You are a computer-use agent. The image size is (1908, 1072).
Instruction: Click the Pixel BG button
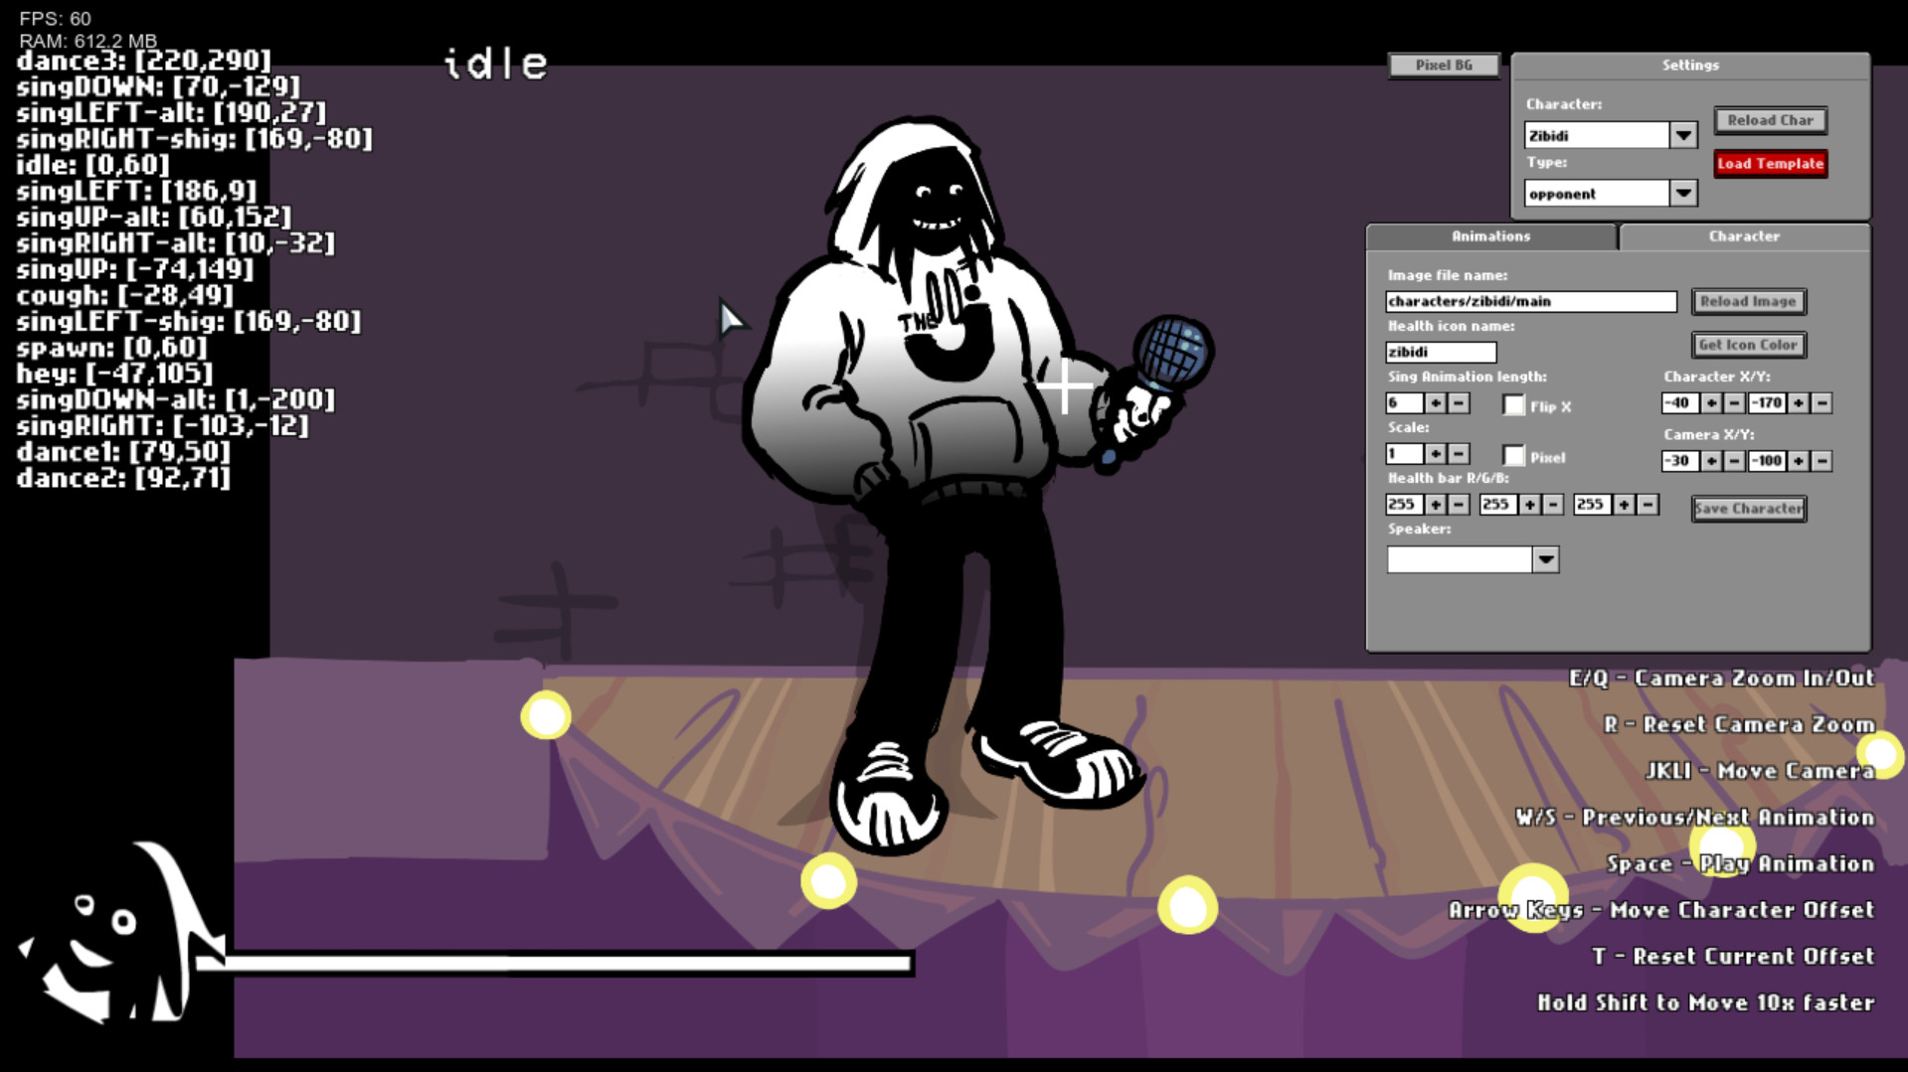click(1444, 66)
